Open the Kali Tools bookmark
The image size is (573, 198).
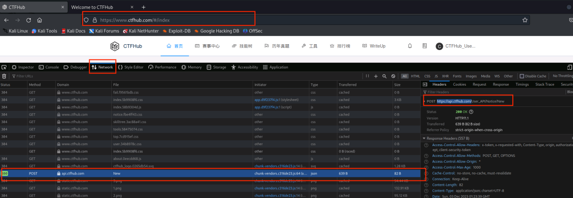pos(44,31)
